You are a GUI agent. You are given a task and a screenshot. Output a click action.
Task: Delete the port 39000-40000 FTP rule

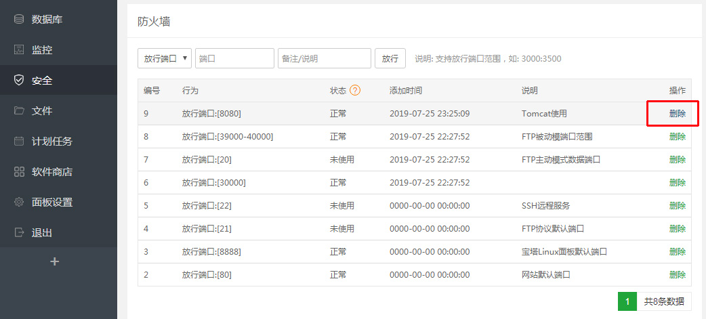(x=677, y=137)
